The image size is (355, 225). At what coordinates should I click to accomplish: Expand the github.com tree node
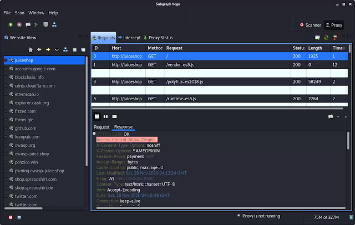(x=6, y=128)
